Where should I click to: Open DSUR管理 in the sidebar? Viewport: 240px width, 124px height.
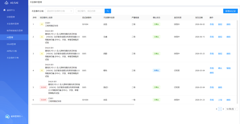[x=11, y=44]
